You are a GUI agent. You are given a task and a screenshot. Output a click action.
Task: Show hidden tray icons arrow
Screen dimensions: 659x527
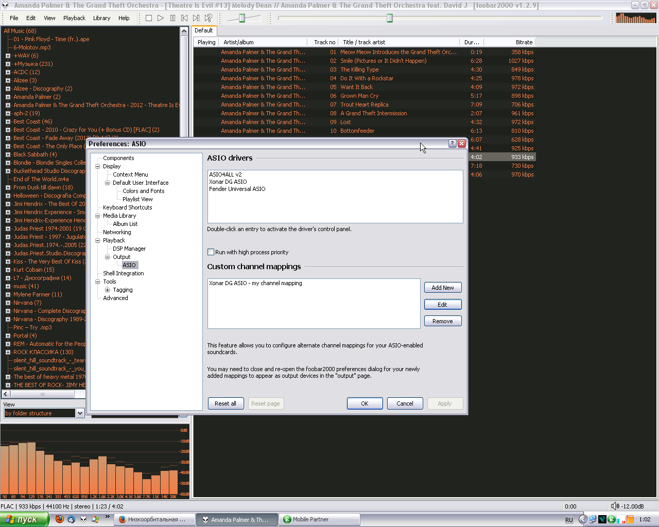(583, 519)
